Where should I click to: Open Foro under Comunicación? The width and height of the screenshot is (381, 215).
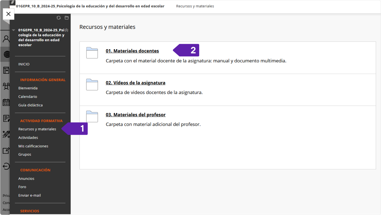tap(22, 187)
